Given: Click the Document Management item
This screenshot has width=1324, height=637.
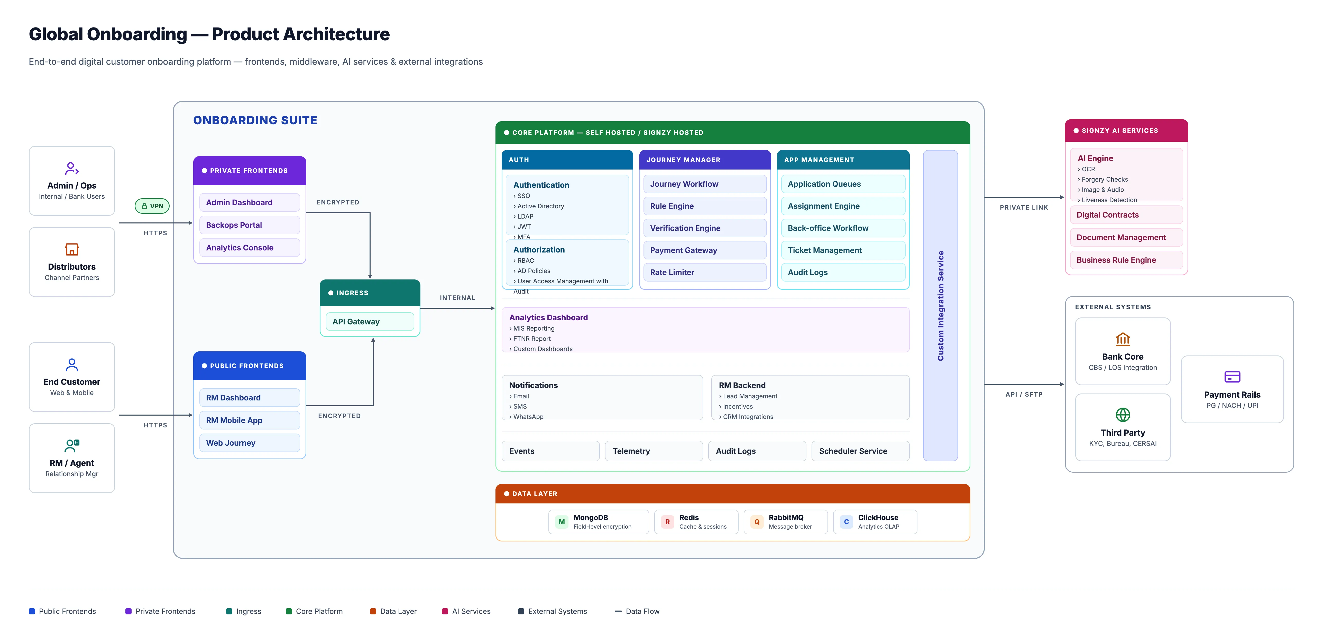Looking at the screenshot, I should (1126, 237).
